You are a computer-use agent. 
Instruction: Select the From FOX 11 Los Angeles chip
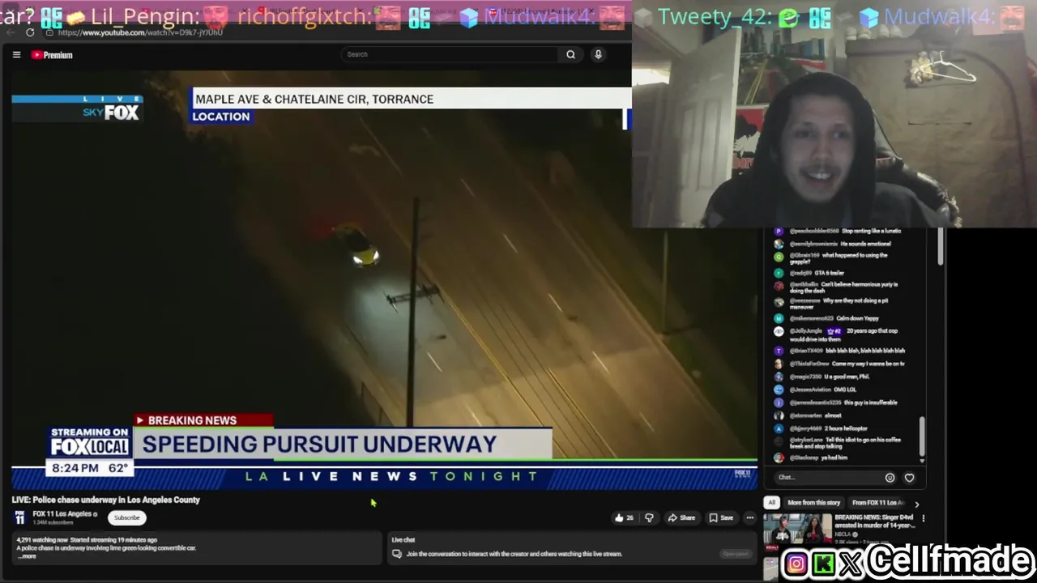coord(877,503)
